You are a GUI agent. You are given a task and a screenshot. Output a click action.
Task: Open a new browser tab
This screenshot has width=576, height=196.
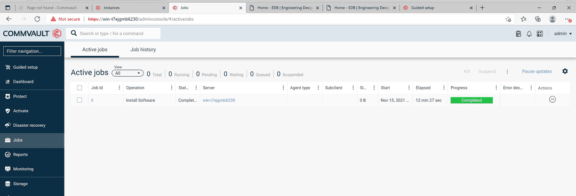(482, 7)
